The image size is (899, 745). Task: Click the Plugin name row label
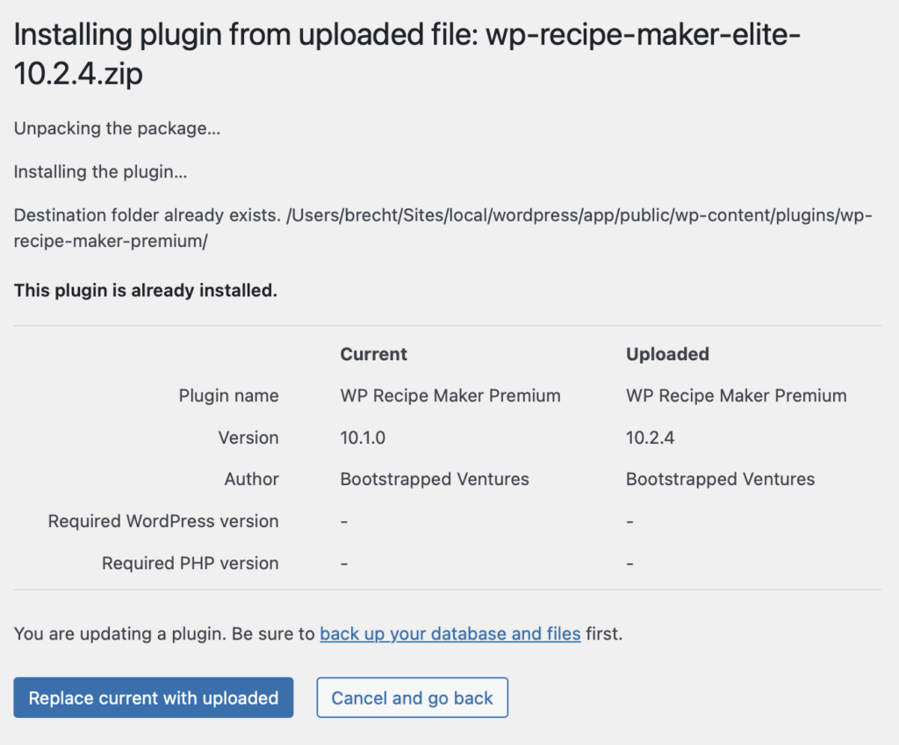click(x=228, y=395)
